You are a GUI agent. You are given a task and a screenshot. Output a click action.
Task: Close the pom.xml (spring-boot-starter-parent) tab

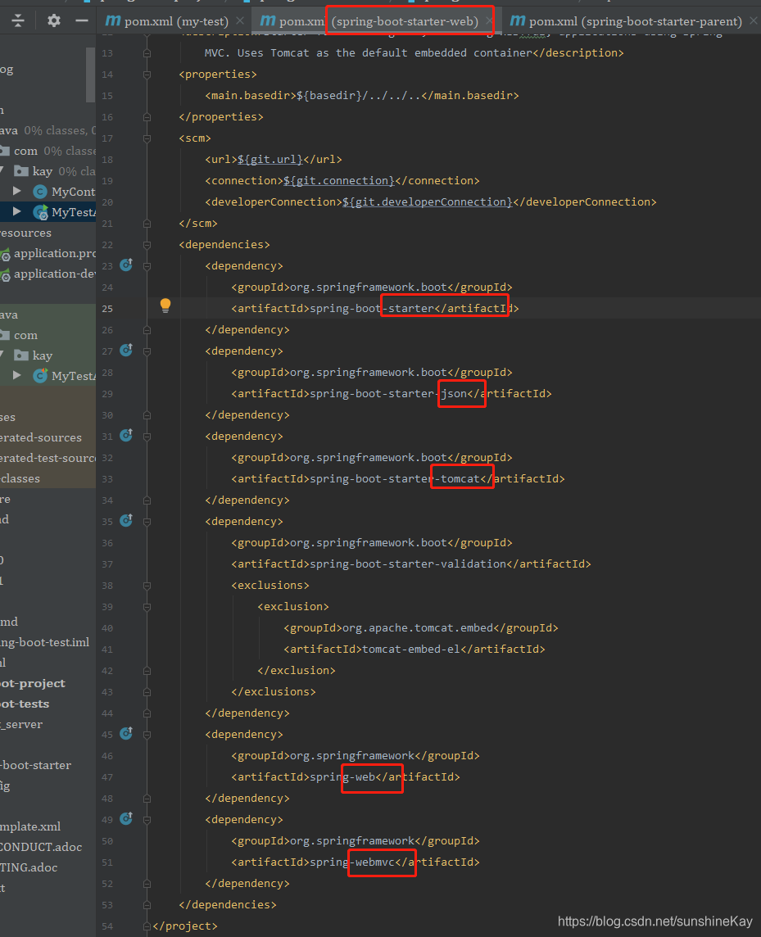click(x=754, y=21)
